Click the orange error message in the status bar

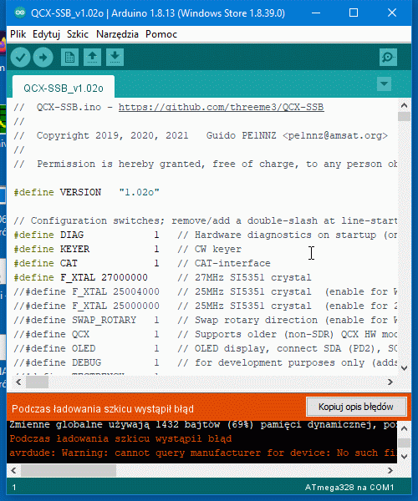(x=103, y=409)
